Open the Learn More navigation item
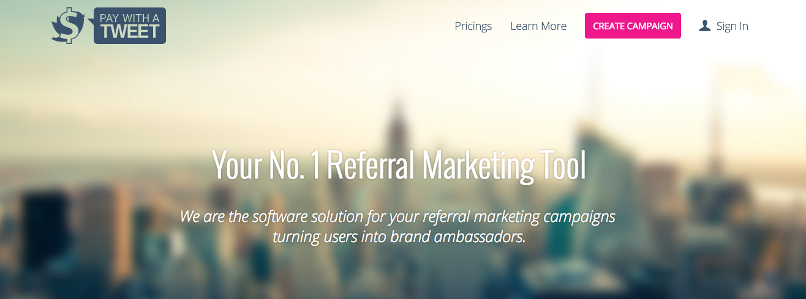Screen dimensions: 806x299 (x=538, y=26)
